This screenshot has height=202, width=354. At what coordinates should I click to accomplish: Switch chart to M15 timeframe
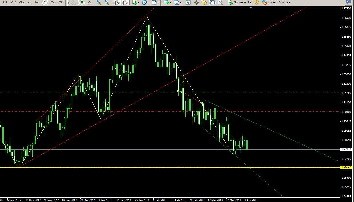13,2
